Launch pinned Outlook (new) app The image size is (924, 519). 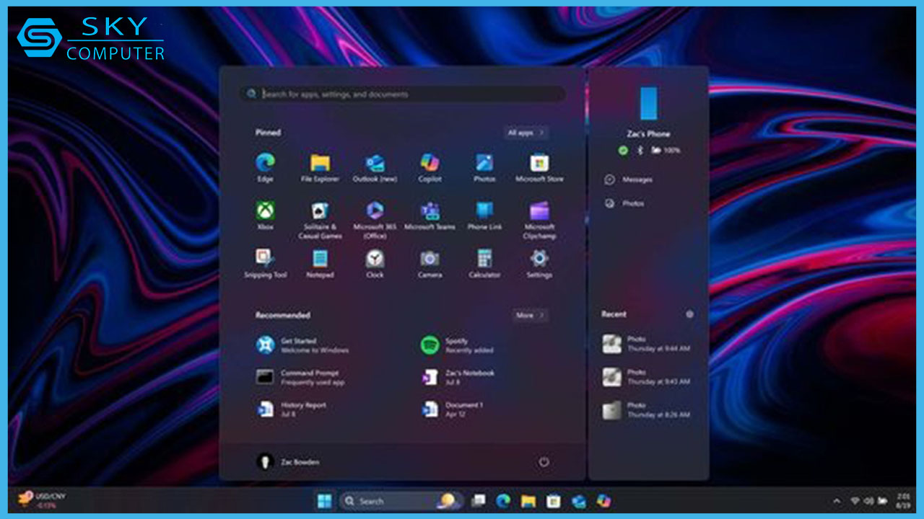click(x=375, y=167)
